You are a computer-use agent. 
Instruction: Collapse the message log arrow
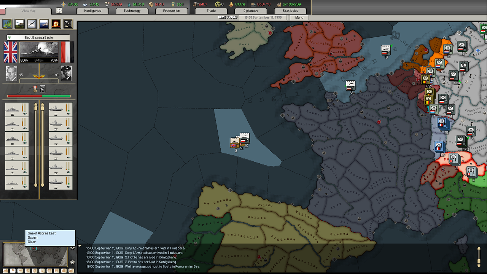pos(80,246)
